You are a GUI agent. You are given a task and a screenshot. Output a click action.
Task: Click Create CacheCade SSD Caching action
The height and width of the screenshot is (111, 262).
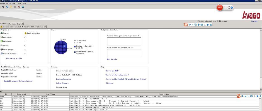point(69,75)
